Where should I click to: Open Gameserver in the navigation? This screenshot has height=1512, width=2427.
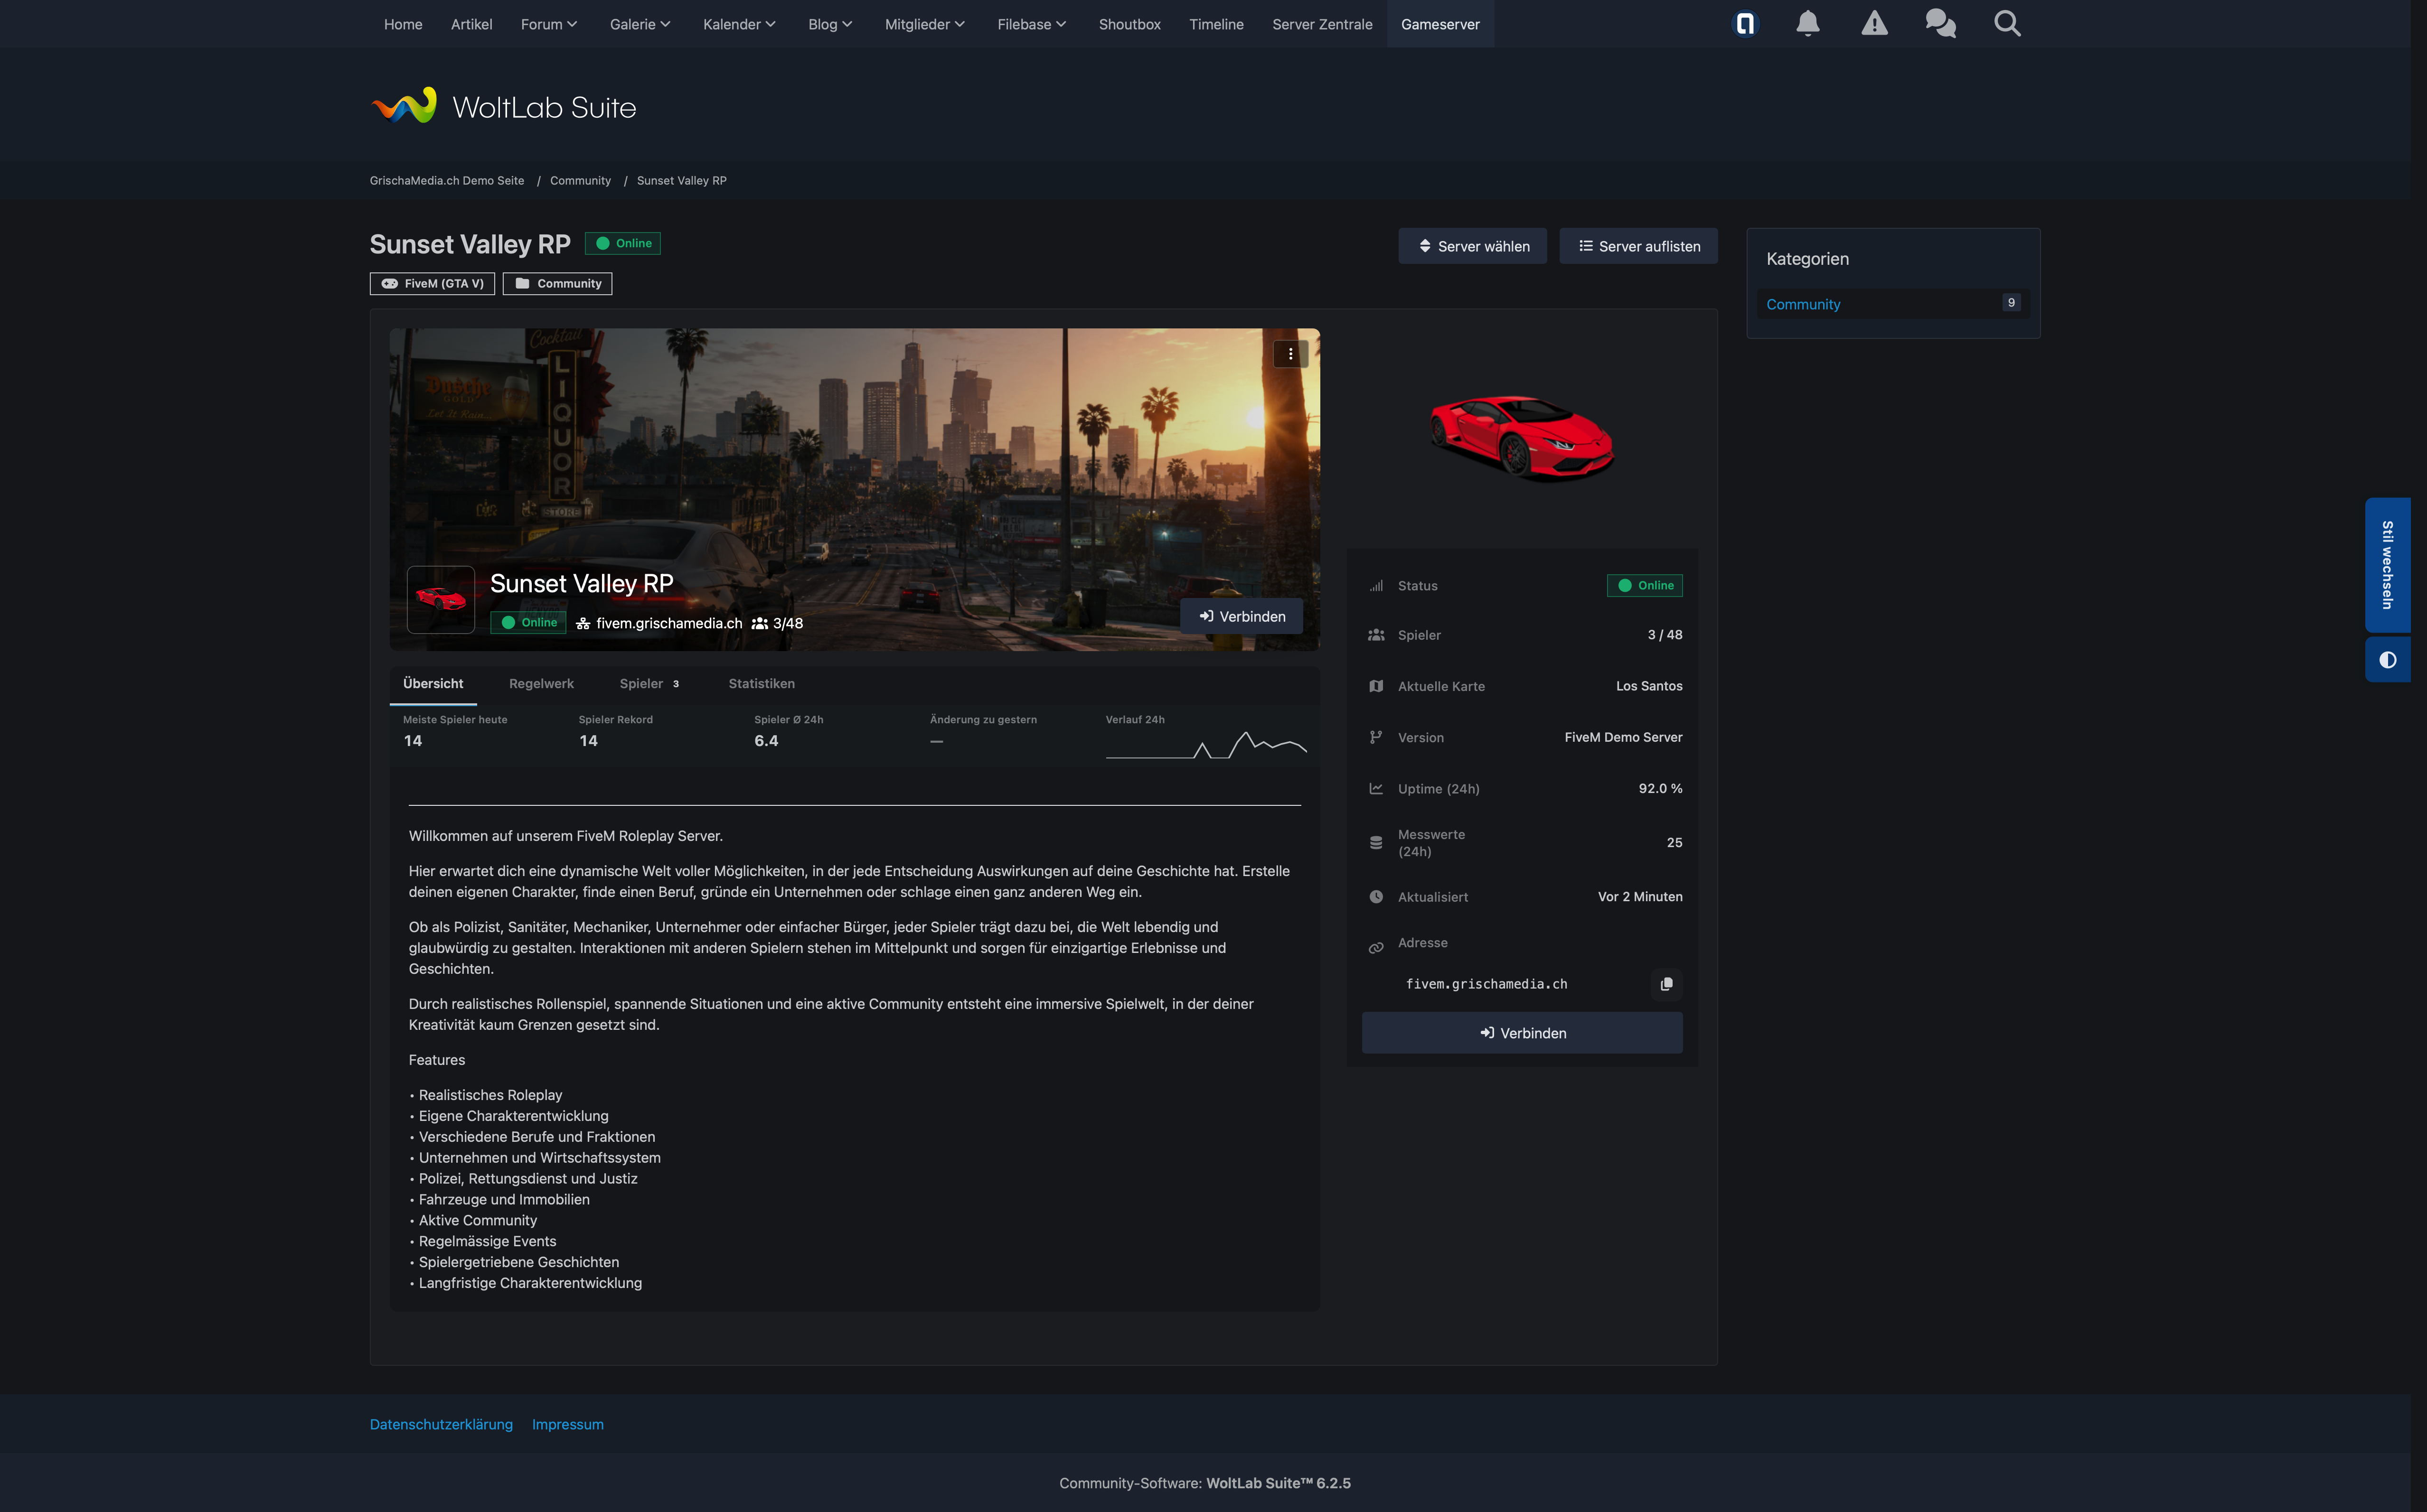(x=1440, y=24)
